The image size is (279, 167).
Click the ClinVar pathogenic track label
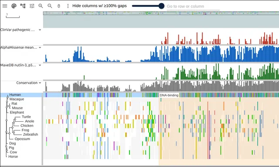tap(17, 30)
